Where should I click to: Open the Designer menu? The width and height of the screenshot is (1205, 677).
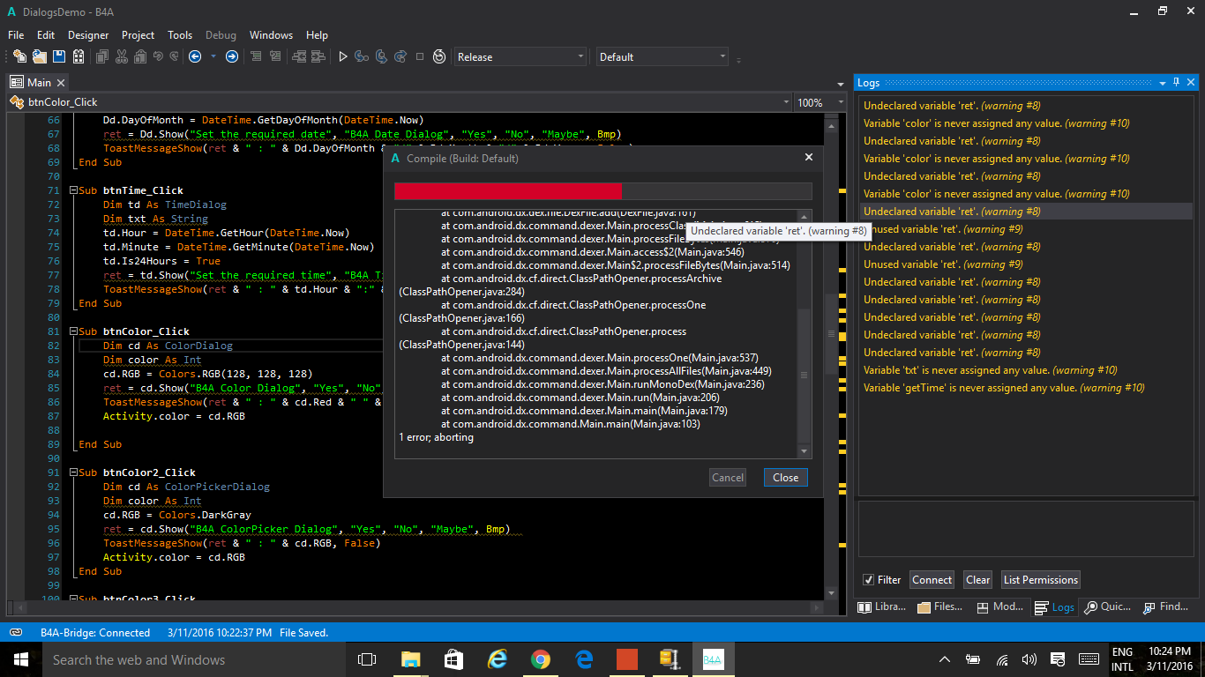[x=88, y=35]
